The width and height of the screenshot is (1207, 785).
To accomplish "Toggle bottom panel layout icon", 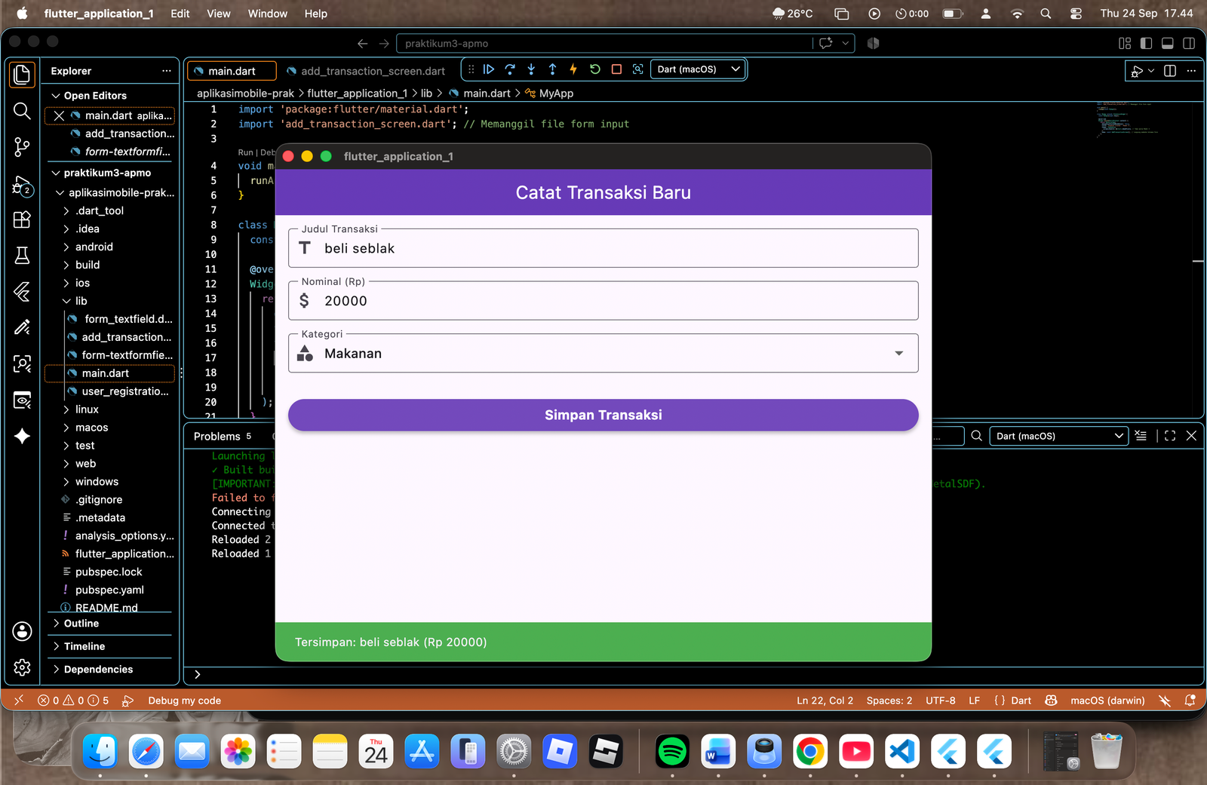I will point(1167,44).
